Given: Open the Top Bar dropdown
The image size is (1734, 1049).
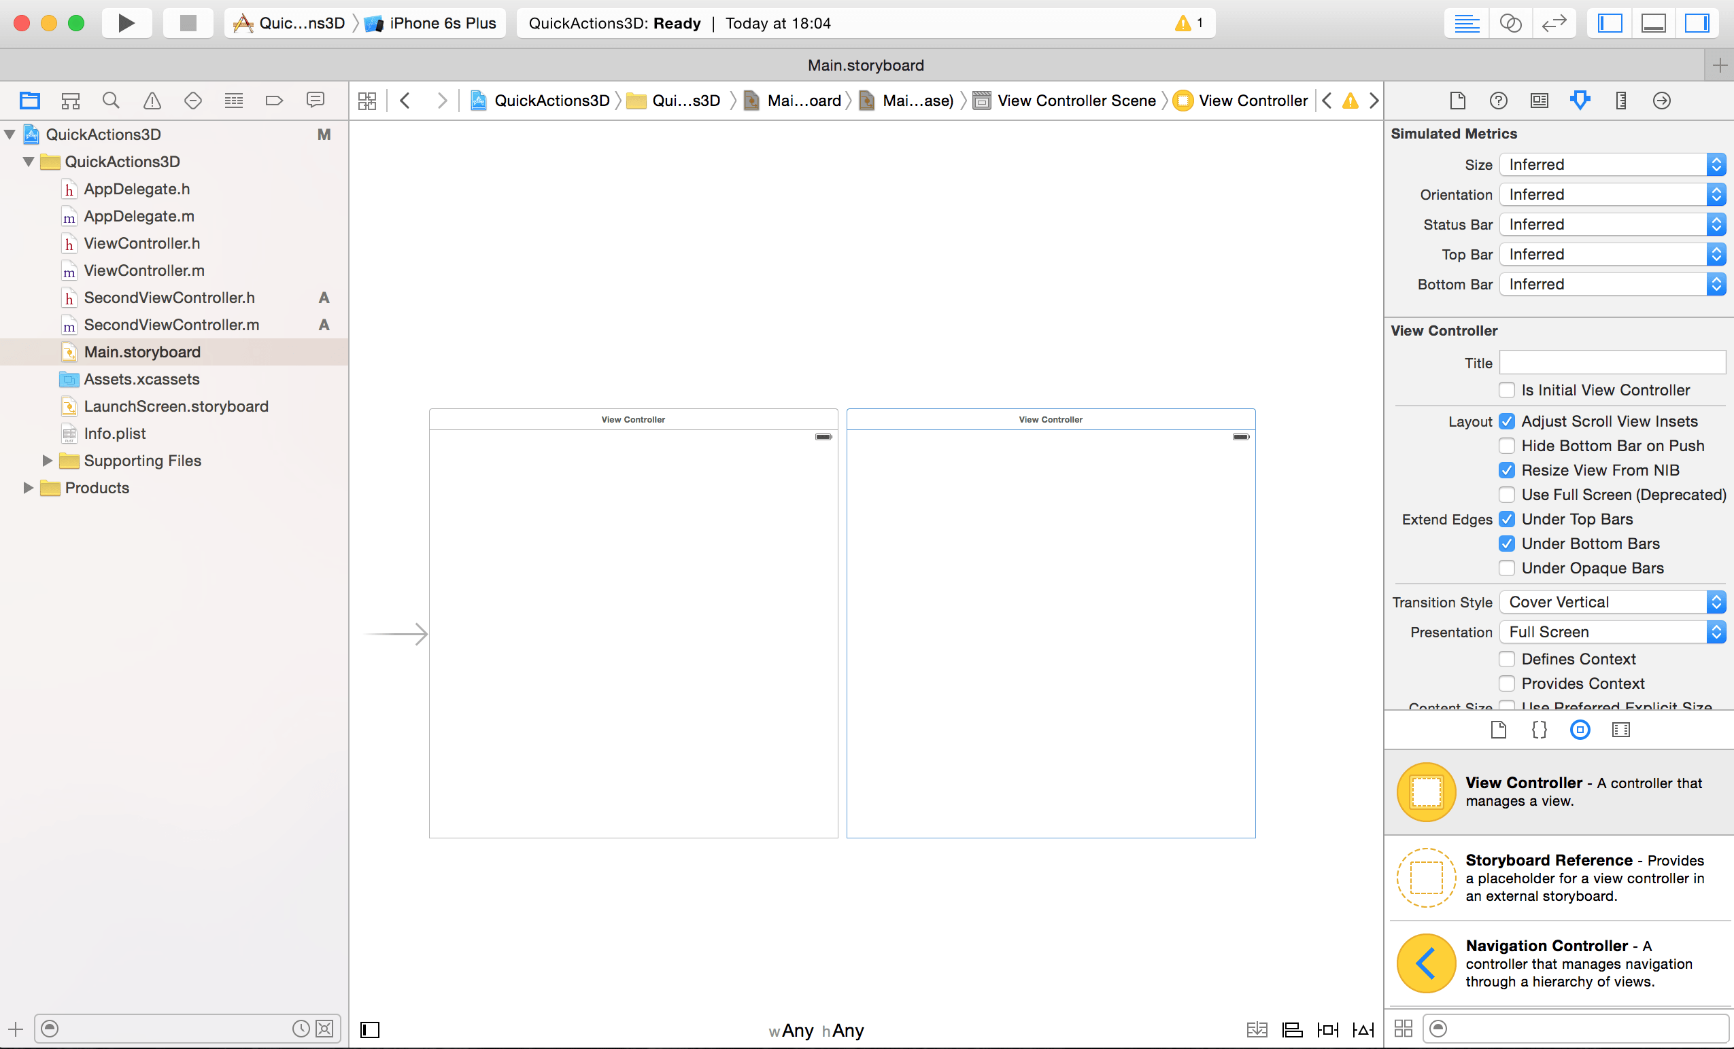Looking at the screenshot, I should pos(1612,255).
